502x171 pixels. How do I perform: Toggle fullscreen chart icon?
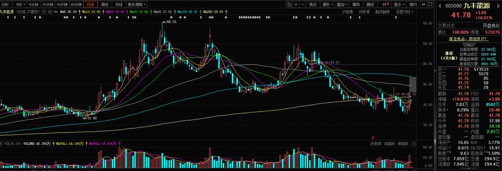point(431,4)
